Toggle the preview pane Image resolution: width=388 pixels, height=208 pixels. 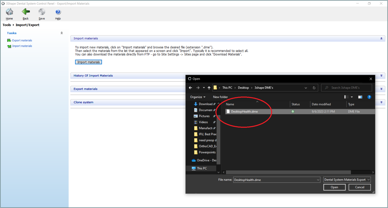360,97
